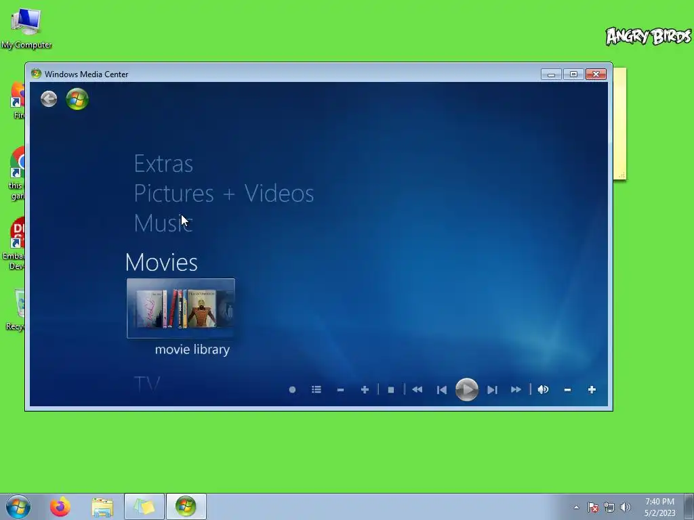Open the guide list icon in transport bar
Viewport: 694px width, 520px height.
tap(316, 389)
